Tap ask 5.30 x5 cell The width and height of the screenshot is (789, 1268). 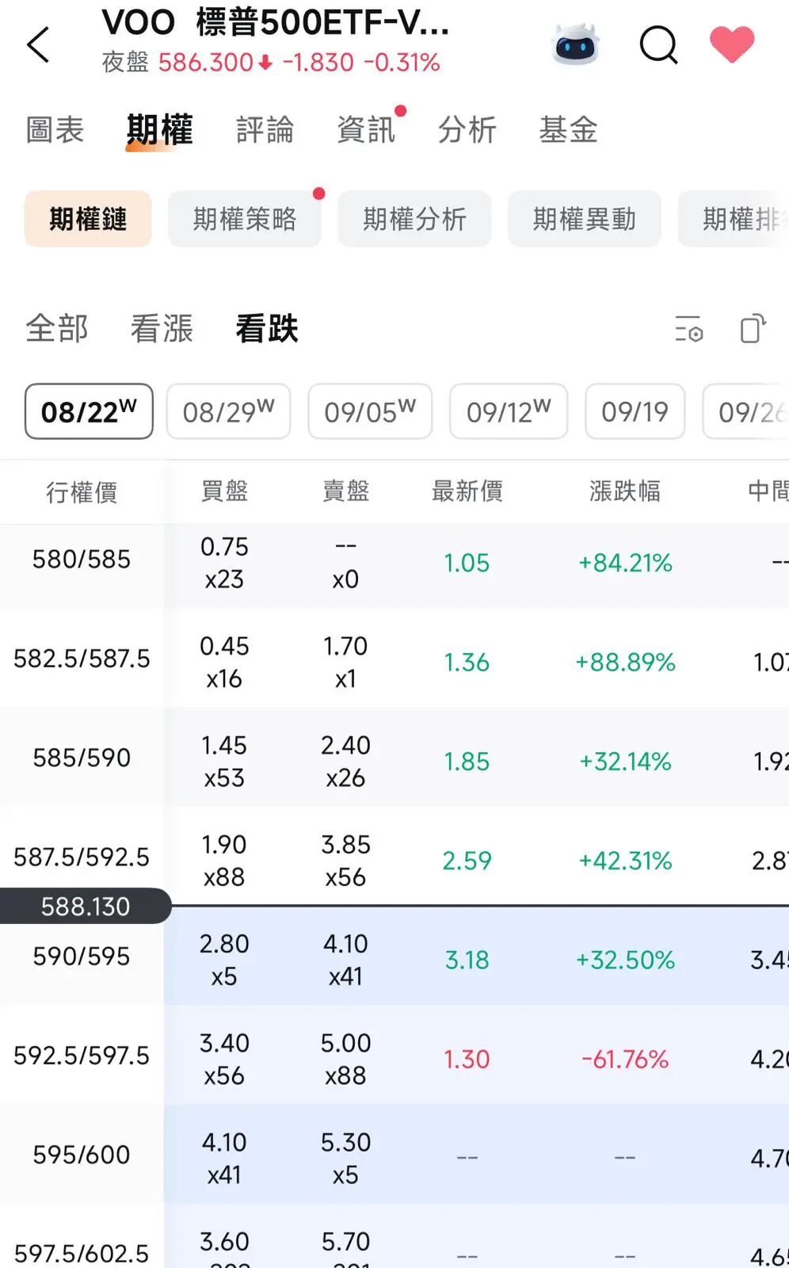(x=345, y=1158)
